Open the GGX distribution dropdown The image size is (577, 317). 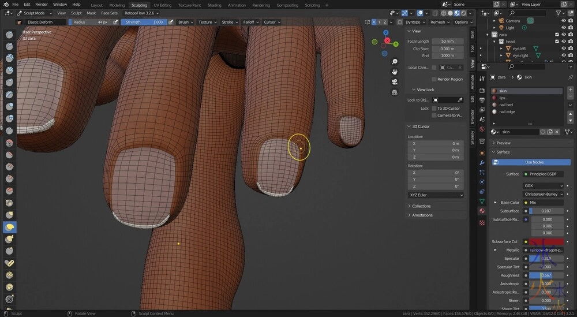point(543,186)
